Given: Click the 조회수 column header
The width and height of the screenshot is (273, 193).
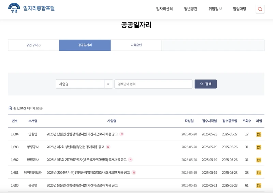Looking at the screenshot, I should (247, 121).
